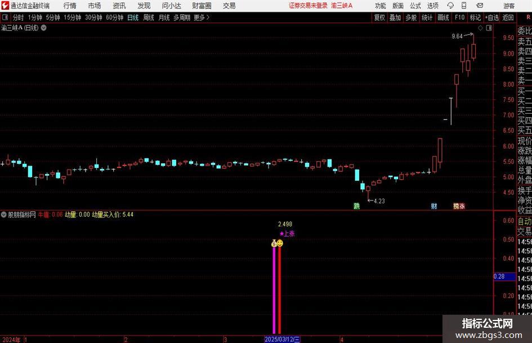Click the 证券交易未登录 login link
This screenshot has height=343, width=532.
pyautogui.click(x=308, y=6)
